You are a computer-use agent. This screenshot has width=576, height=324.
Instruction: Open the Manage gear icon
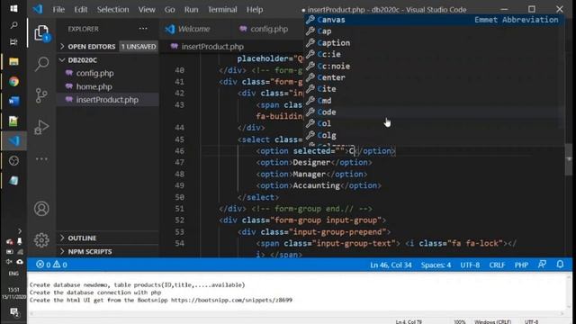point(41,240)
